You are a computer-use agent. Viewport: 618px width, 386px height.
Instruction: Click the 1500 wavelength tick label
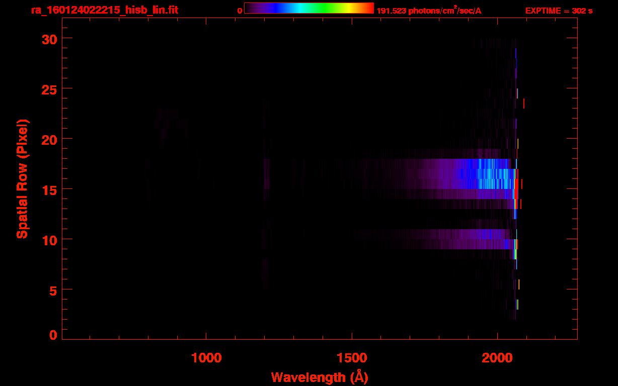point(352,358)
